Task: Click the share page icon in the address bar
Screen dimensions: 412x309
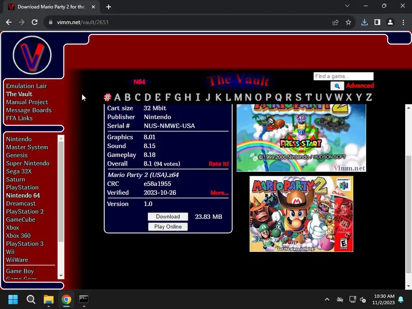Action: click(336, 23)
